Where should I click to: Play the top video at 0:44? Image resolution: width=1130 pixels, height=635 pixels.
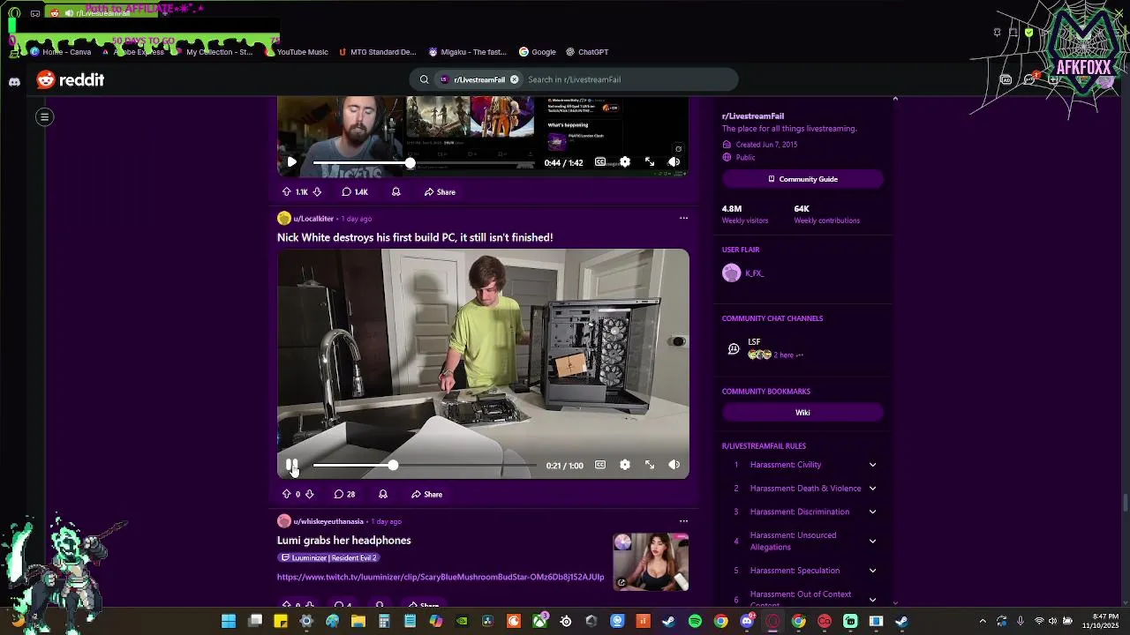point(291,162)
